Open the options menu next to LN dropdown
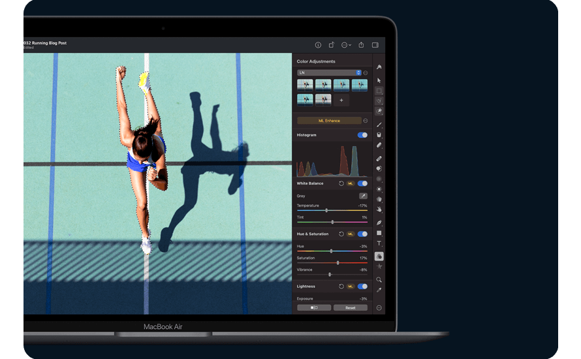Image resolution: width=581 pixels, height=359 pixels. coord(366,73)
